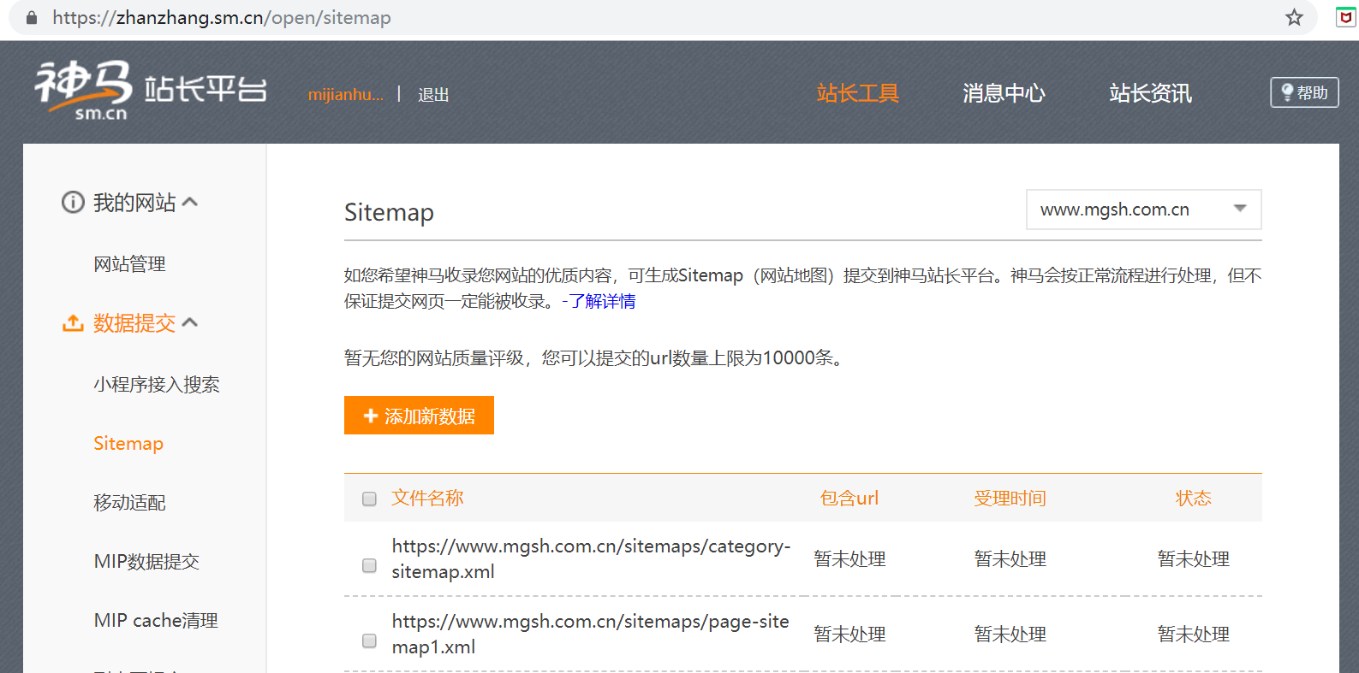Click 添加新数据 to add a sitemap
Viewport: 1359px width, 673px height.
[x=419, y=416]
